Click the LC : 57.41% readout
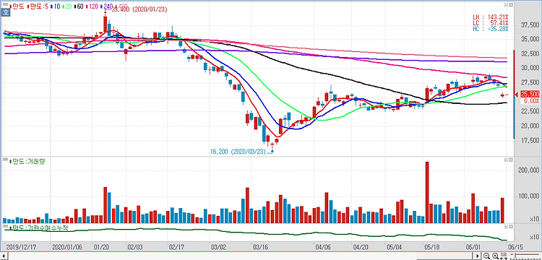This screenshot has height=260, width=542. tap(491, 23)
